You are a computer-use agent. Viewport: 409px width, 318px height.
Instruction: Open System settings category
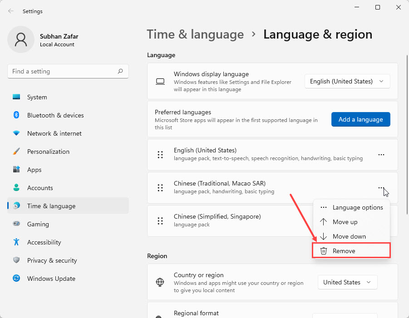(68, 97)
